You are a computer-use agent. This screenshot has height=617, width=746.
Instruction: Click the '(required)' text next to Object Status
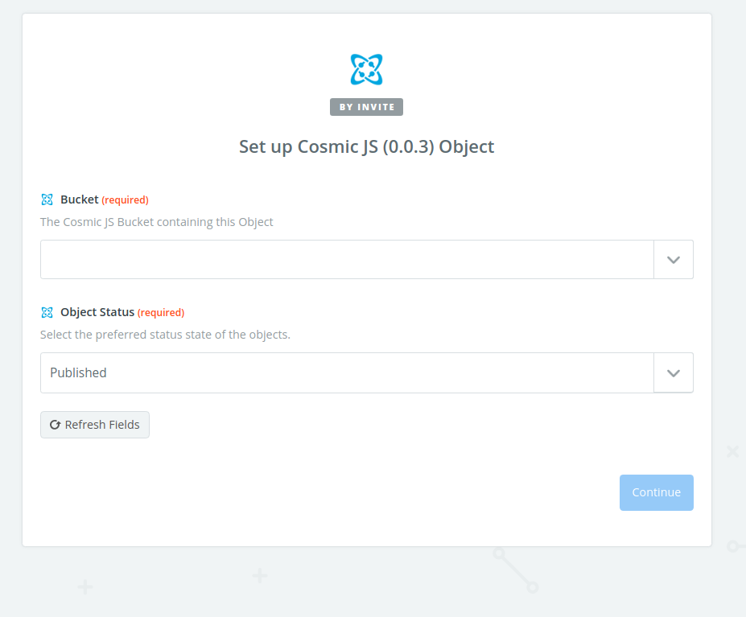[x=161, y=313]
